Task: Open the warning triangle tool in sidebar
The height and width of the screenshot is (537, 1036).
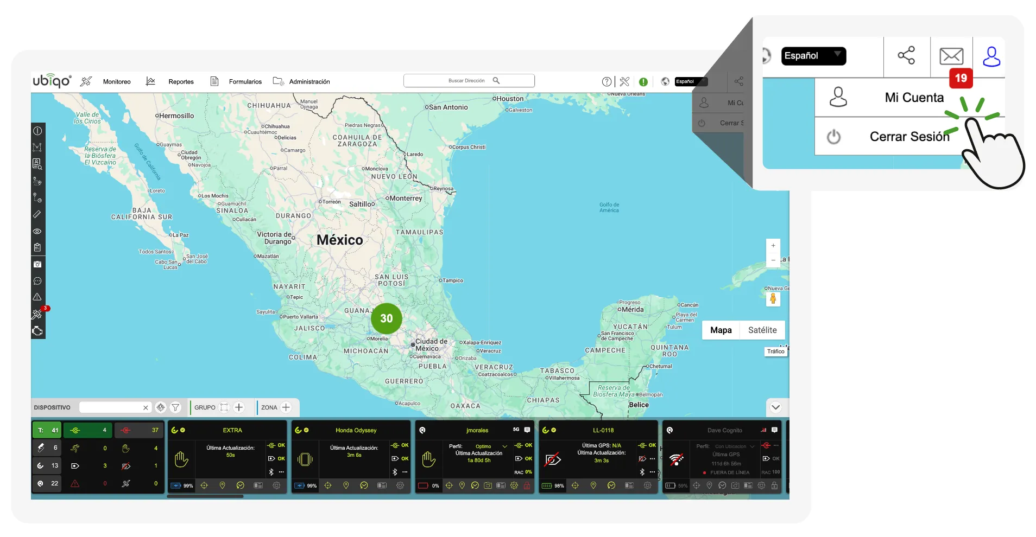Action: (37, 297)
